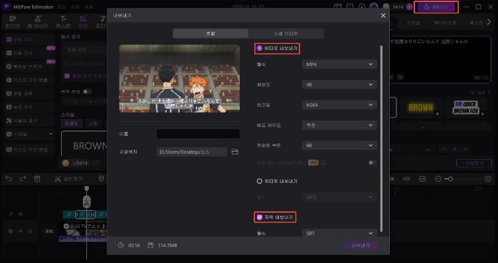Click the 분리하기 split scissors tool

(x=68, y=179)
